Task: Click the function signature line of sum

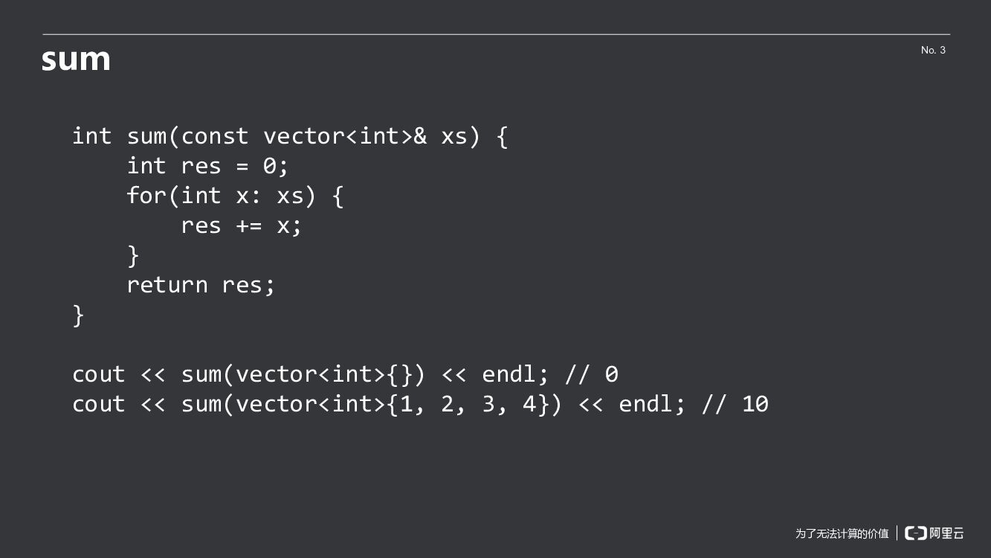Action: [290, 136]
